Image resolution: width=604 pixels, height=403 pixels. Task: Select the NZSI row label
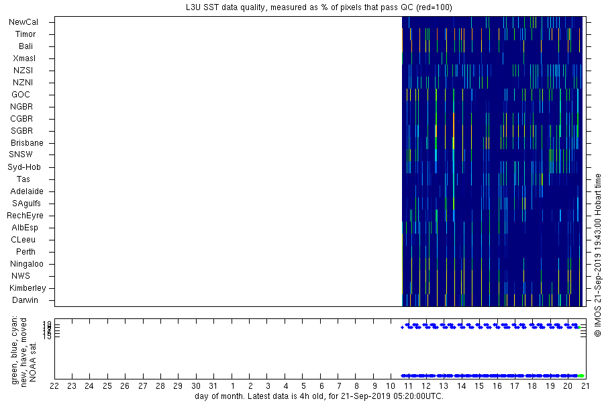coord(23,70)
